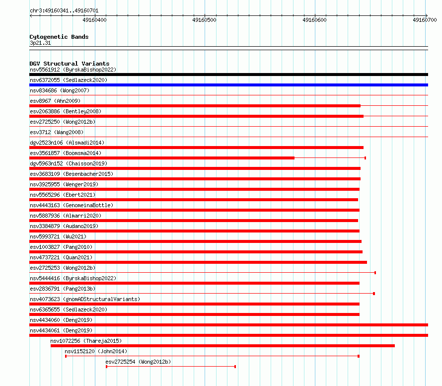Click the blue nsv6372055 variant bar

pyautogui.click(x=228, y=85)
